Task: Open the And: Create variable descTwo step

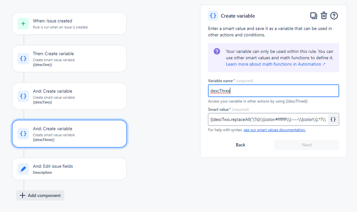Action: tap(69, 96)
